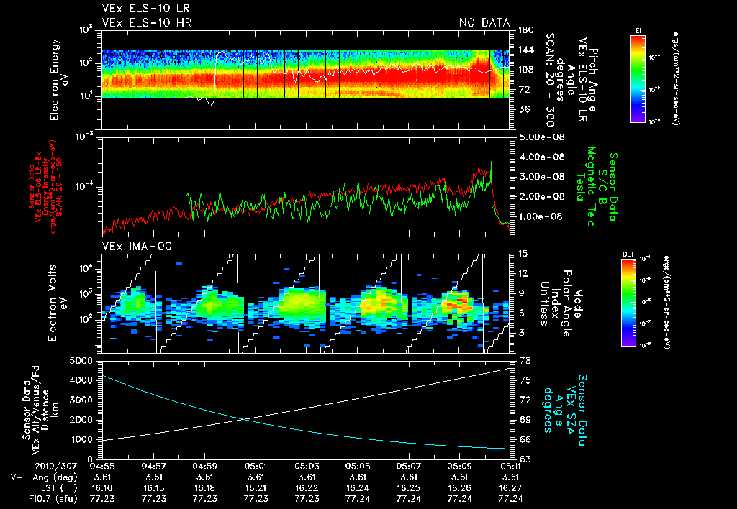This screenshot has width=737, height=509.
Task: Click the 5000 km altitude tick
Action: pyautogui.click(x=80, y=361)
